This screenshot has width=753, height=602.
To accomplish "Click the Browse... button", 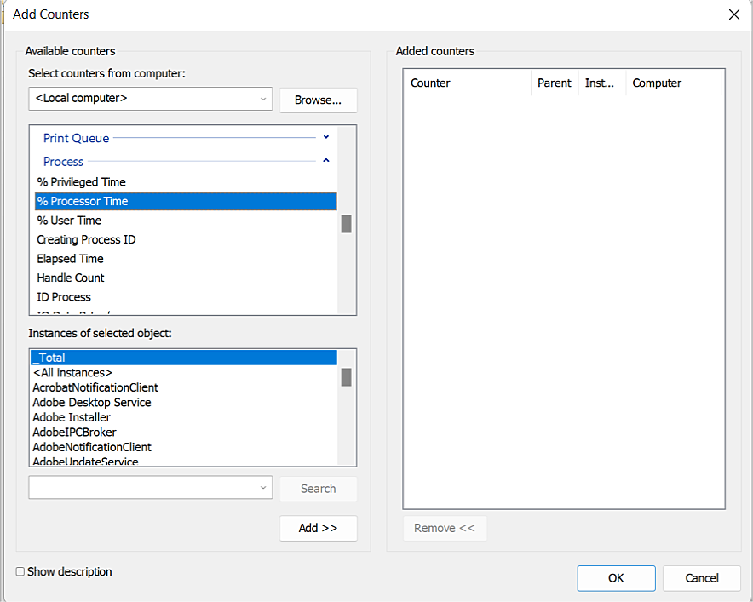I will tap(318, 100).
